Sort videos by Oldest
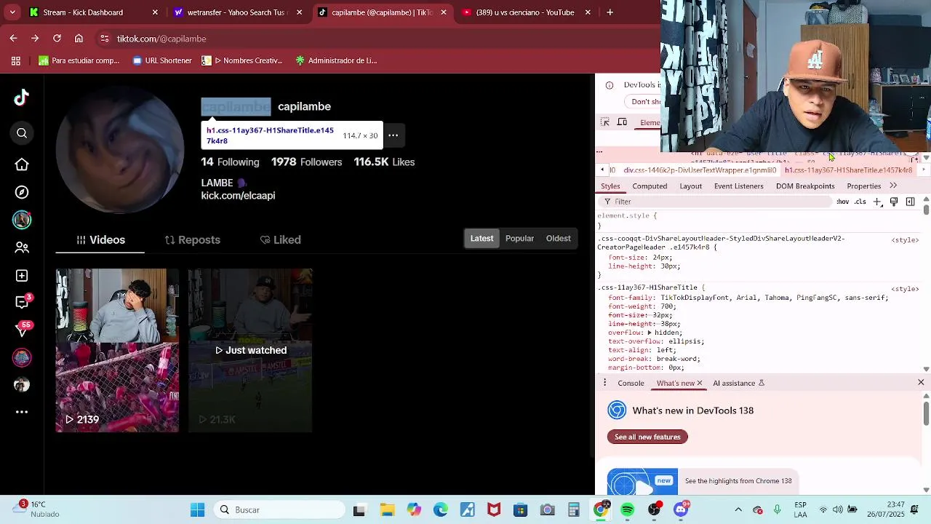The height and width of the screenshot is (524, 931). coord(559,239)
